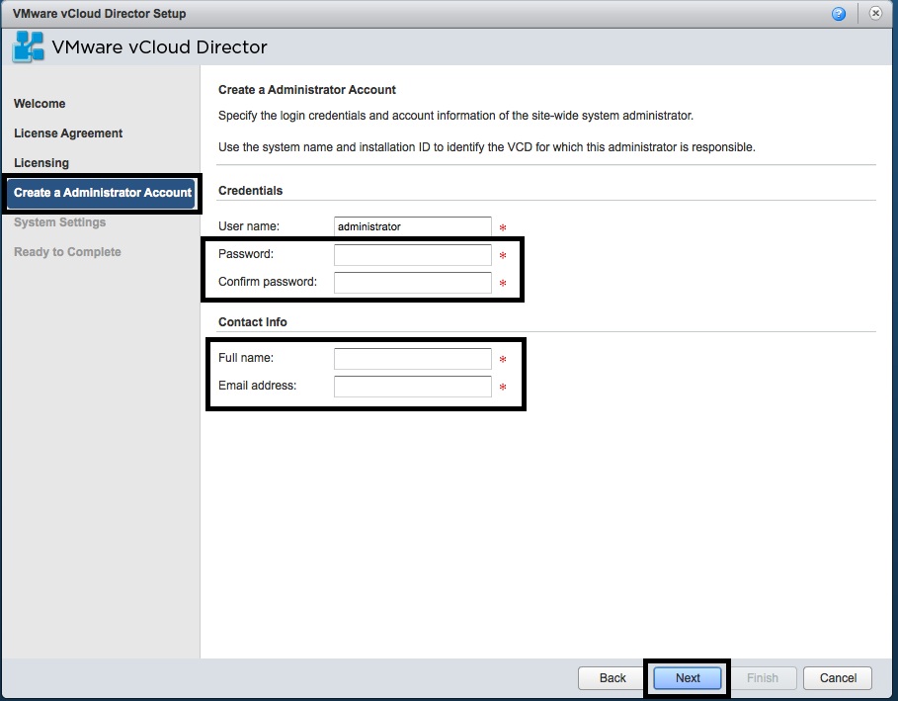Go to the Licensing wizard step
The width and height of the screenshot is (898, 701).
[41, 162]
